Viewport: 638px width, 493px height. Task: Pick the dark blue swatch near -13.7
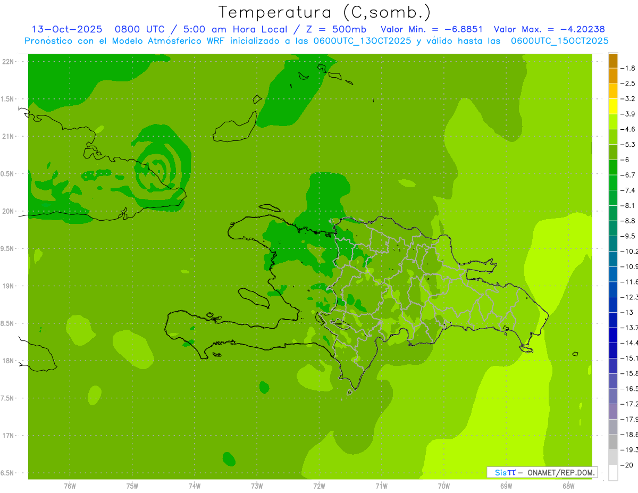613,320
